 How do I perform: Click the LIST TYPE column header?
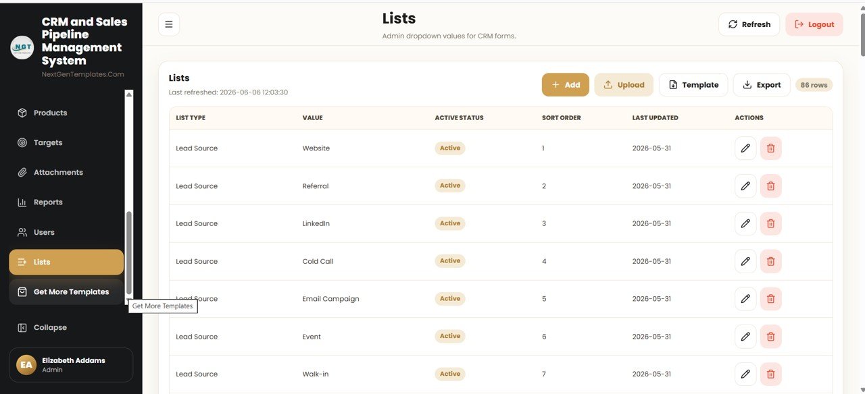[x=191, y=118]
